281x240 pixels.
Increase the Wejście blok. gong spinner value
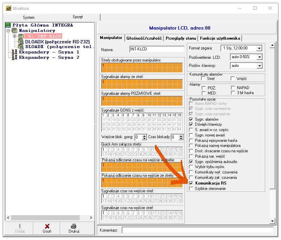point(145,135)
